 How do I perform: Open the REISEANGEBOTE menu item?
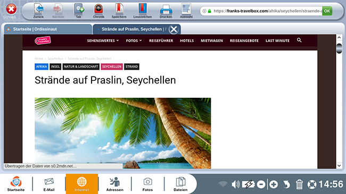(244, 40)
